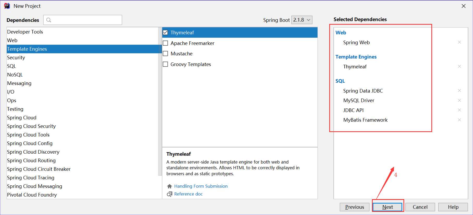Choose Spring Cloud Circuit Breaker category
The height and width of the screenshot is (215, 473).
click(82, 169)
